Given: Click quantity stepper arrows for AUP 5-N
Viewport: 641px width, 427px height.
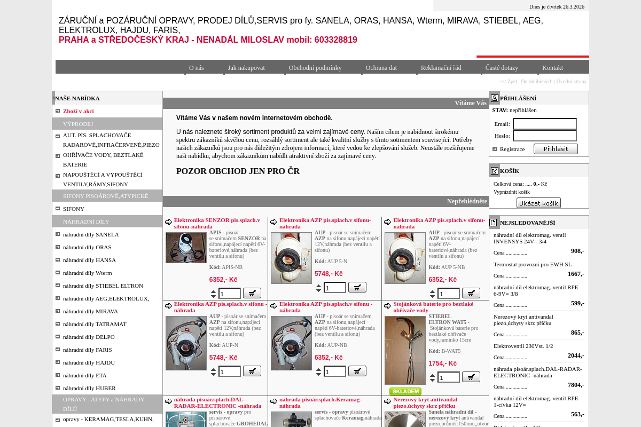Looking at the screenshot, I should pyautogui.click(x=319, y=288).
